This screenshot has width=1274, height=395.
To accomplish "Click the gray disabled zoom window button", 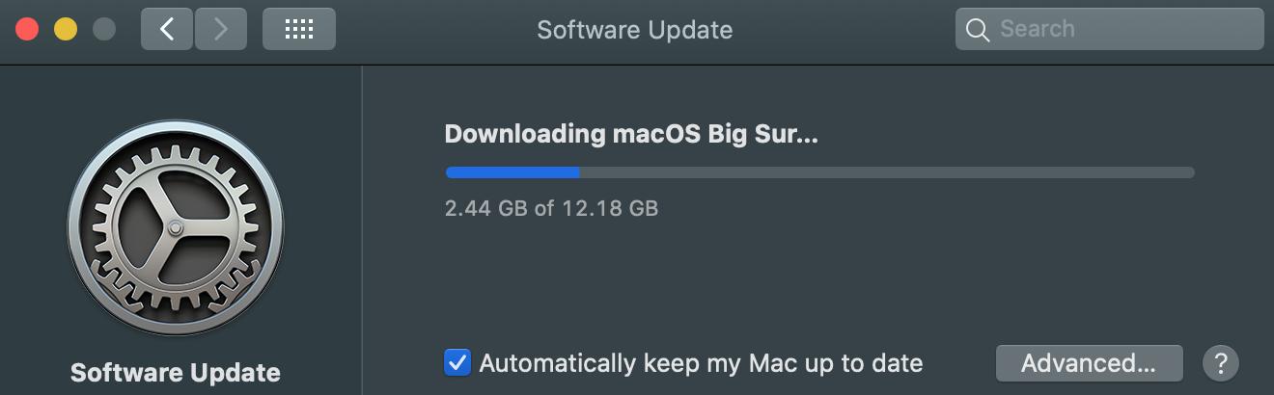I will [x=104, y=29].
